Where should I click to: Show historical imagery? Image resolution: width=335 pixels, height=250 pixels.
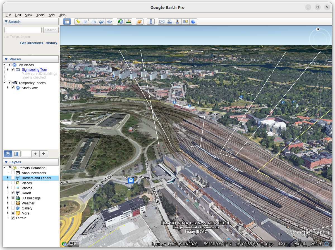[x=121, y=22]
